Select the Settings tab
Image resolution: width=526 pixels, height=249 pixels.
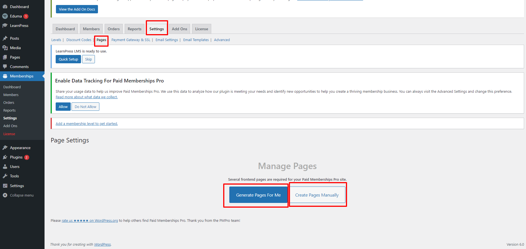pos(157,29)
